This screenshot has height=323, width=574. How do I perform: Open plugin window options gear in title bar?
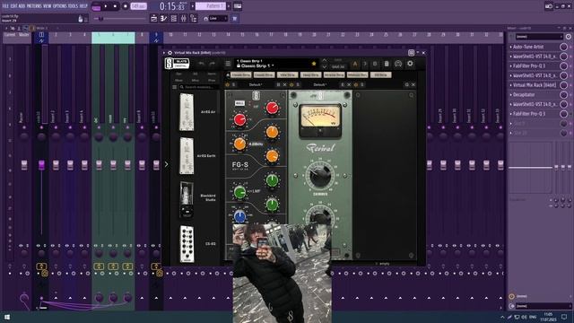tap(170, 53)
